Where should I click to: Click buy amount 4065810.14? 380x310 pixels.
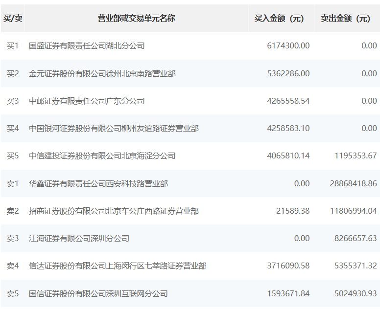[x=288, y=155]
